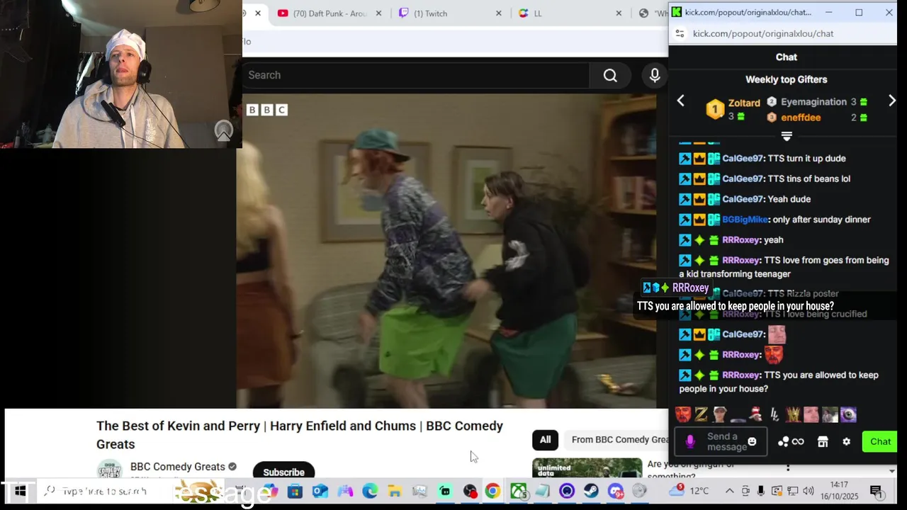Click the video title text
Image resolution: width=907 pixels, height=510 pixels.
300,435
